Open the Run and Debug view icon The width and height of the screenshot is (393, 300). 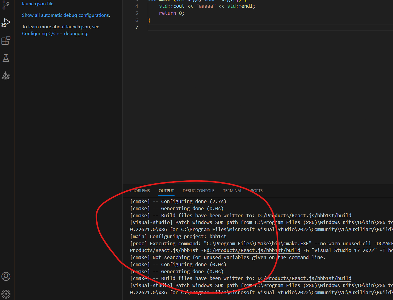pyautogui.click(x=6, y=23)
